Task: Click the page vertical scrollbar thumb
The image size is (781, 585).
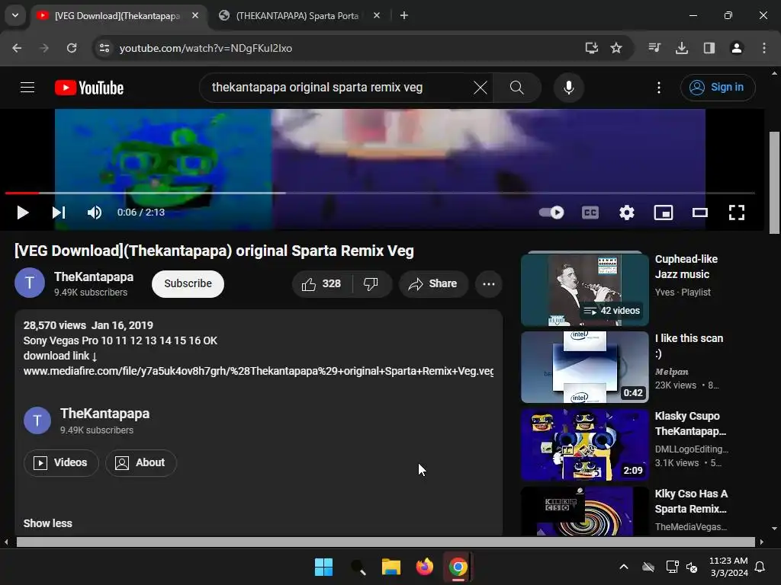Action: [x=774, y=183]
